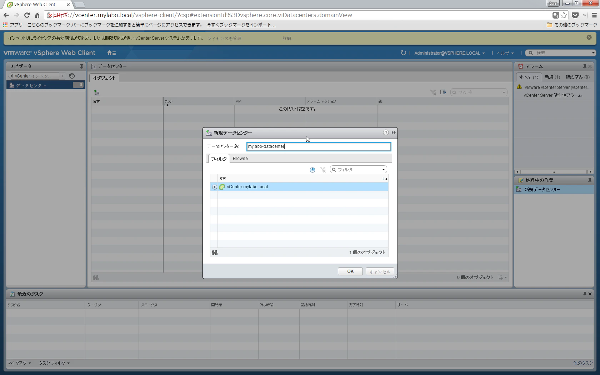Click the vSphere search field

pos(561,53)
